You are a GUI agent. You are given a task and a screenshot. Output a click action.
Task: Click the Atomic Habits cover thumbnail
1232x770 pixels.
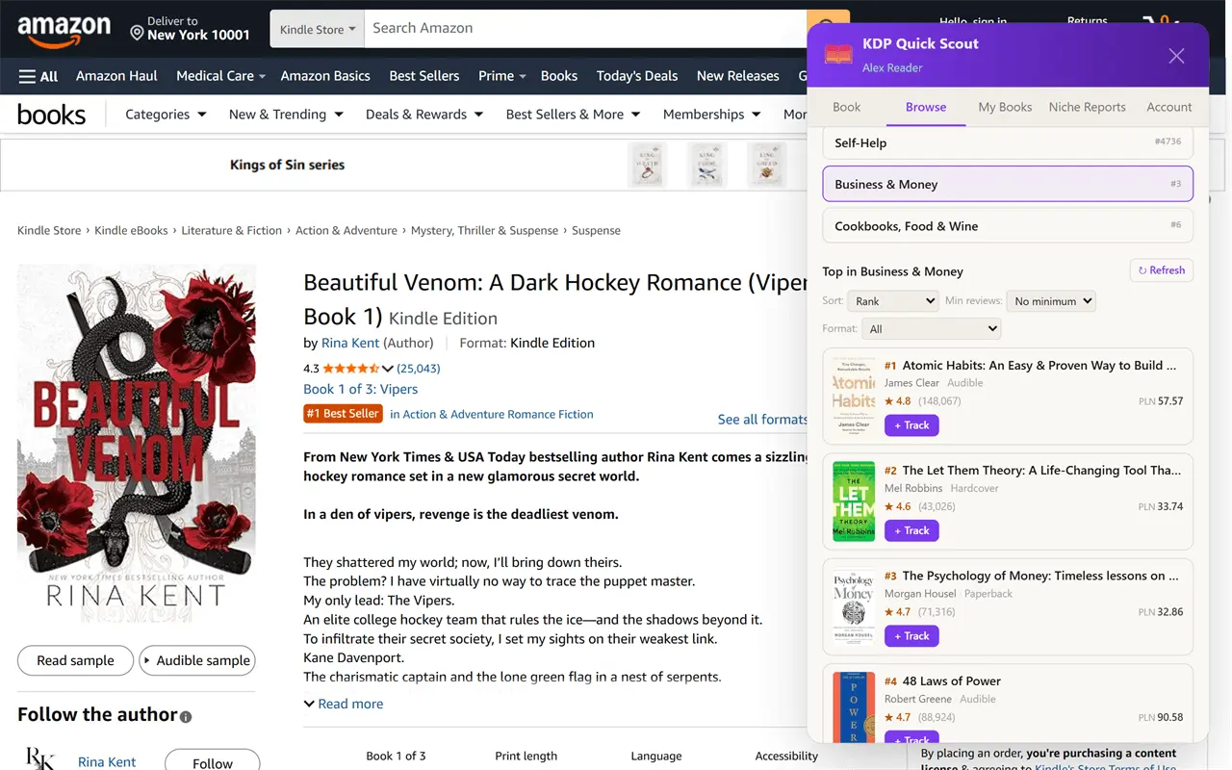pyautogui.click(x=854, y=396)
